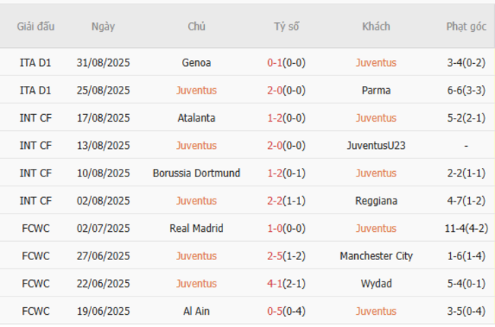Select the "Phạt góc" column header

[466, 27]
